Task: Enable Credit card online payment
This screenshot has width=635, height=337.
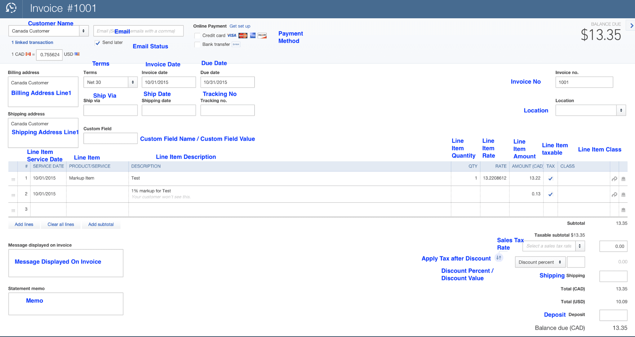Action: (x=197, y=36)
